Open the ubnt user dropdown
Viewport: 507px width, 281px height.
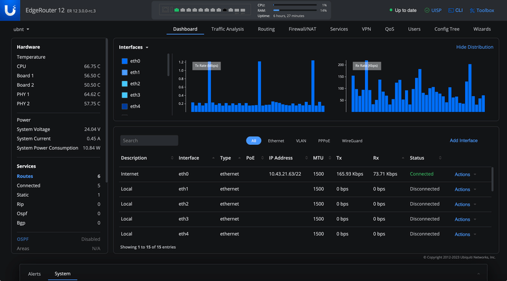(21, 29)
